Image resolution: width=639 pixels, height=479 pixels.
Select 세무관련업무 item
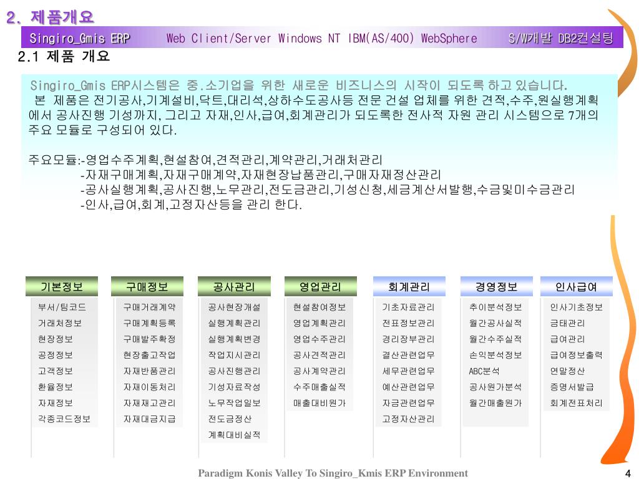click(x=408, y=371)
